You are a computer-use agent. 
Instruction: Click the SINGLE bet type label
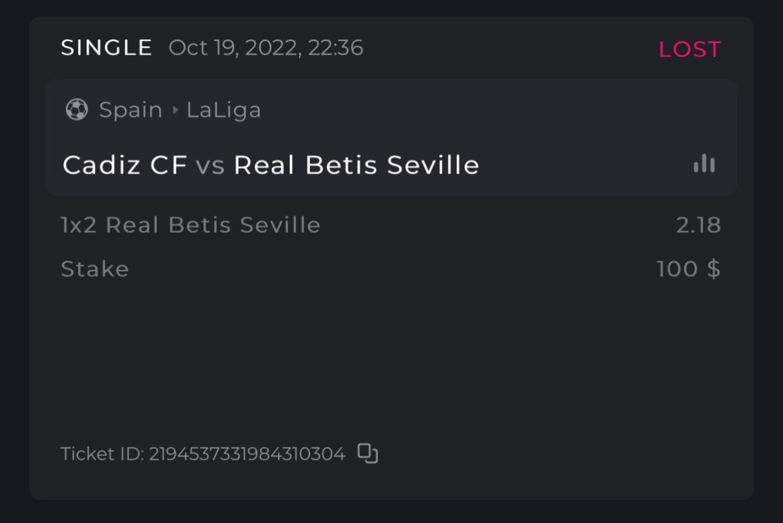(x=106, y=48)
